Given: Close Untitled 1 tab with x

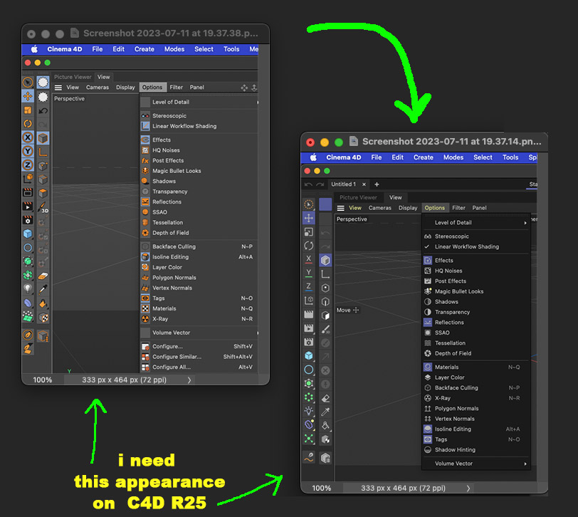Looking at the screenshot, I should coord(364,184).
